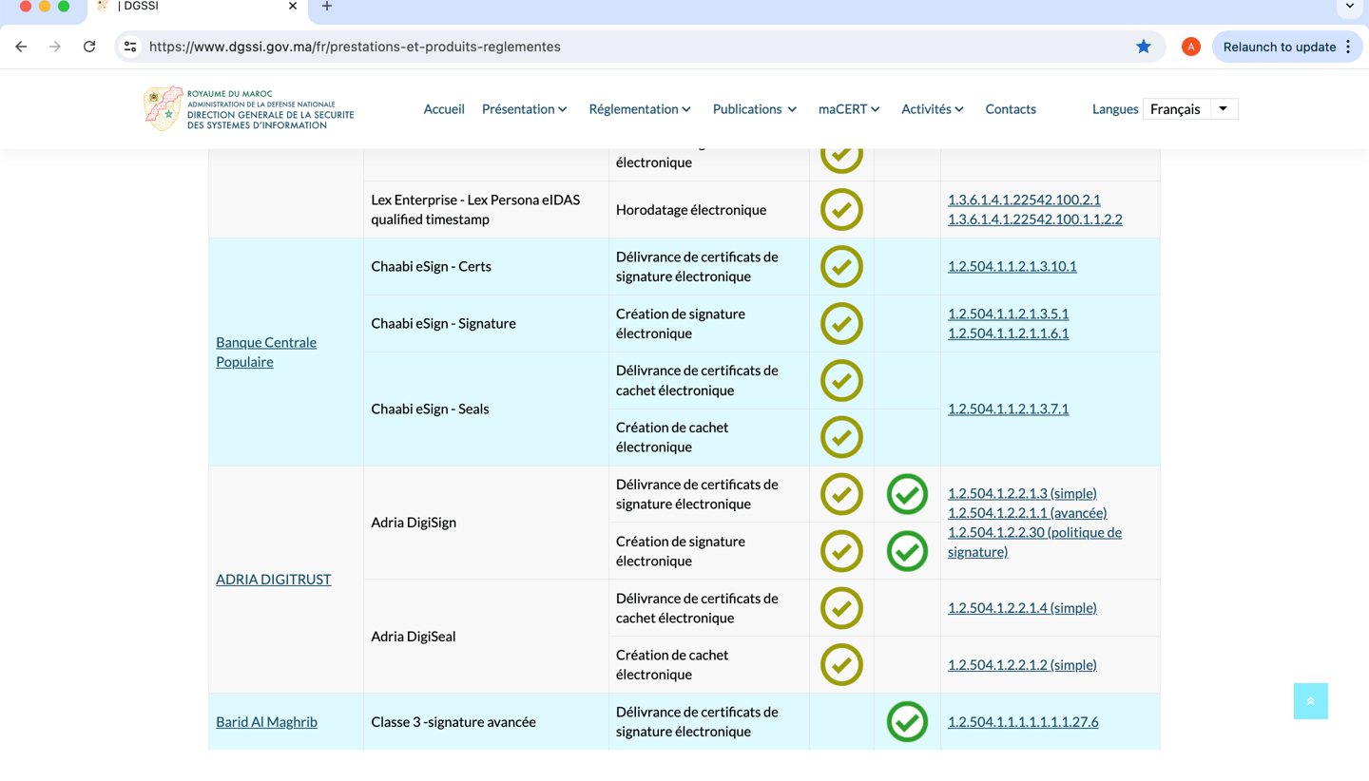The image size is (1369, 781).
Task: Select the "Chaabi eSign - Signature" cell
Action: point(486,323)
